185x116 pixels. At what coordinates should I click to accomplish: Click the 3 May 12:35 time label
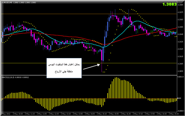tap(54, 114)
